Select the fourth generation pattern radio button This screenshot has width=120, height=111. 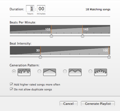tap(90, 71)
